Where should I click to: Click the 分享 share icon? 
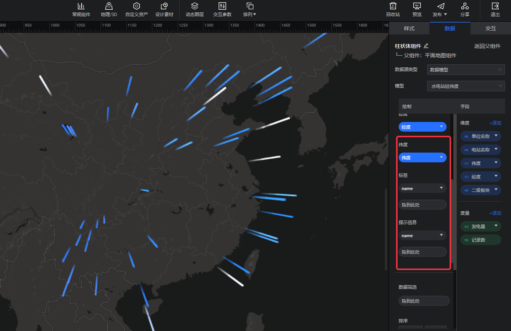465,6
